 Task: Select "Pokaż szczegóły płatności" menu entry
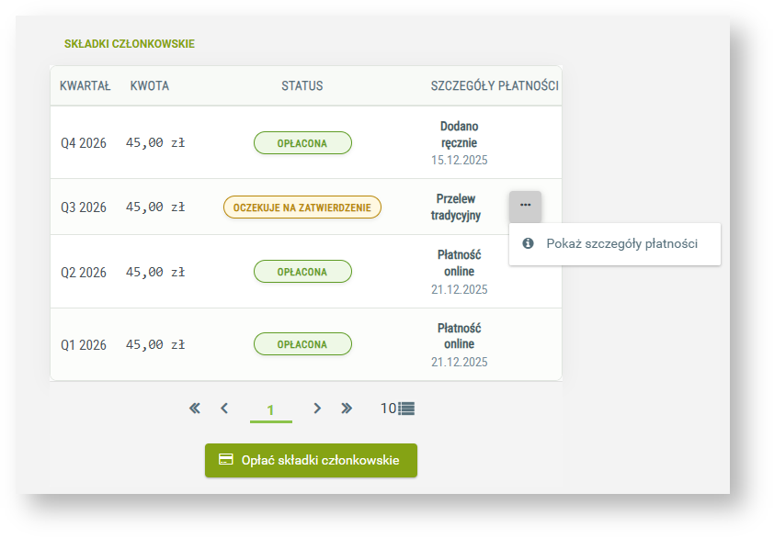point(620,244)
